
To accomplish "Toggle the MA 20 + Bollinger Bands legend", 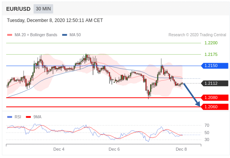I will tap(32, 35).
